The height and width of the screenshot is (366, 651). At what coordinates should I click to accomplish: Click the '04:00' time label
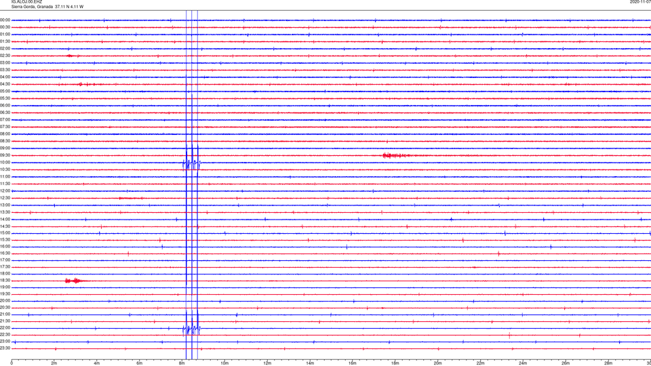click(x=5, y=77)
